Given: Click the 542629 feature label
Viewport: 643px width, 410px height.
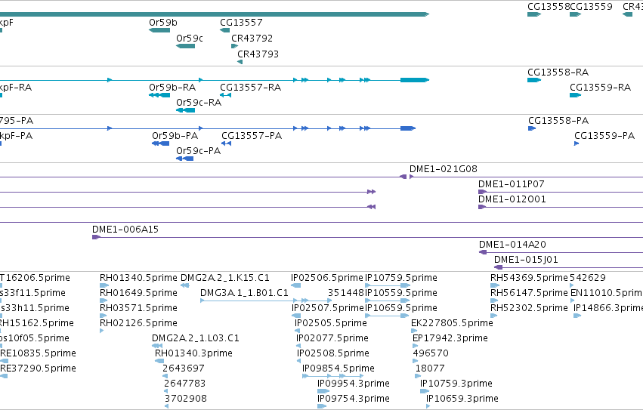Looking at the screenshot, I should [x=588, y=278].
